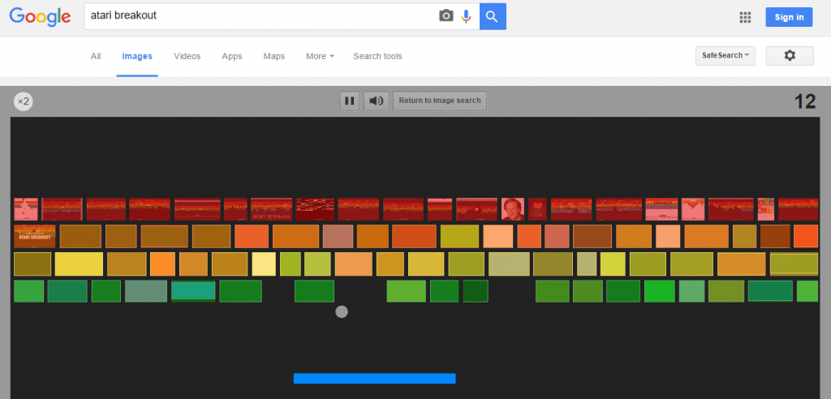This screenshot has width=831, height=399.
Task: Open the settings gear menu
Action: (789, 56)
